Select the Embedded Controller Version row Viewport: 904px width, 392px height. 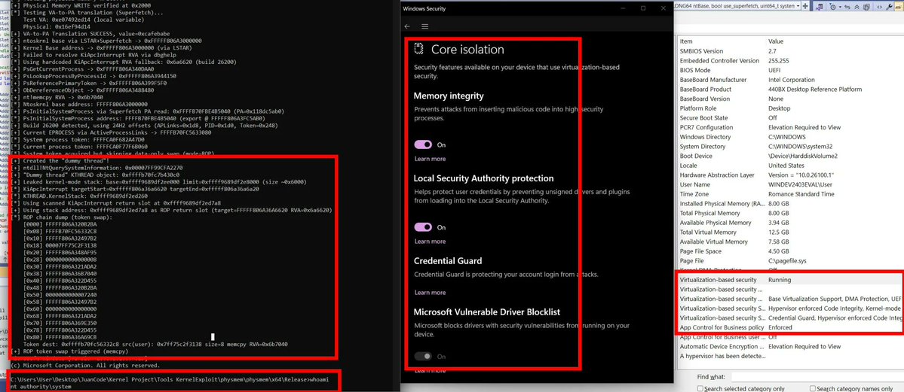(791, 60)
